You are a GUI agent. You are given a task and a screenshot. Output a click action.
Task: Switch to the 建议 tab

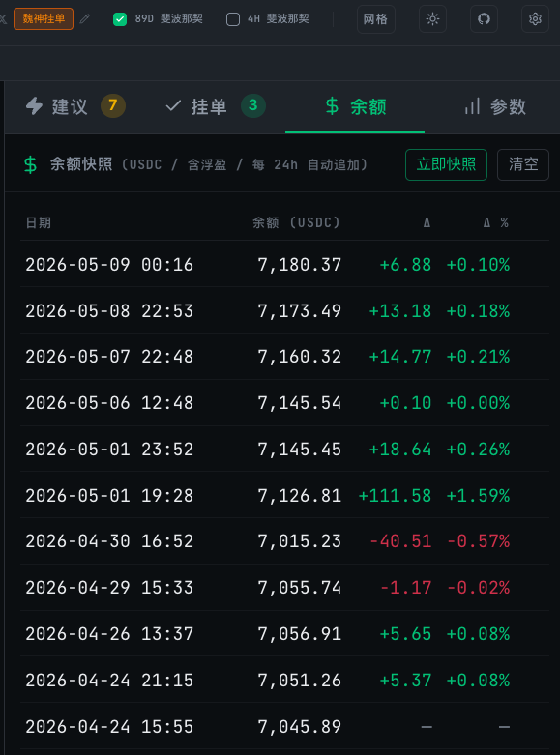point(75,106)
